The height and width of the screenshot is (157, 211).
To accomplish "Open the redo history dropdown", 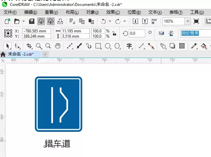I will [125, 21].
